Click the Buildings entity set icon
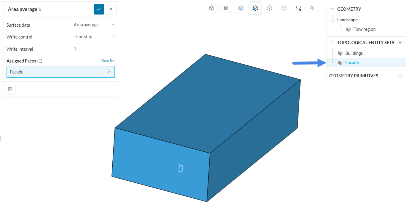Viewport: 407px width, 213px height. [x=341, y=53]
